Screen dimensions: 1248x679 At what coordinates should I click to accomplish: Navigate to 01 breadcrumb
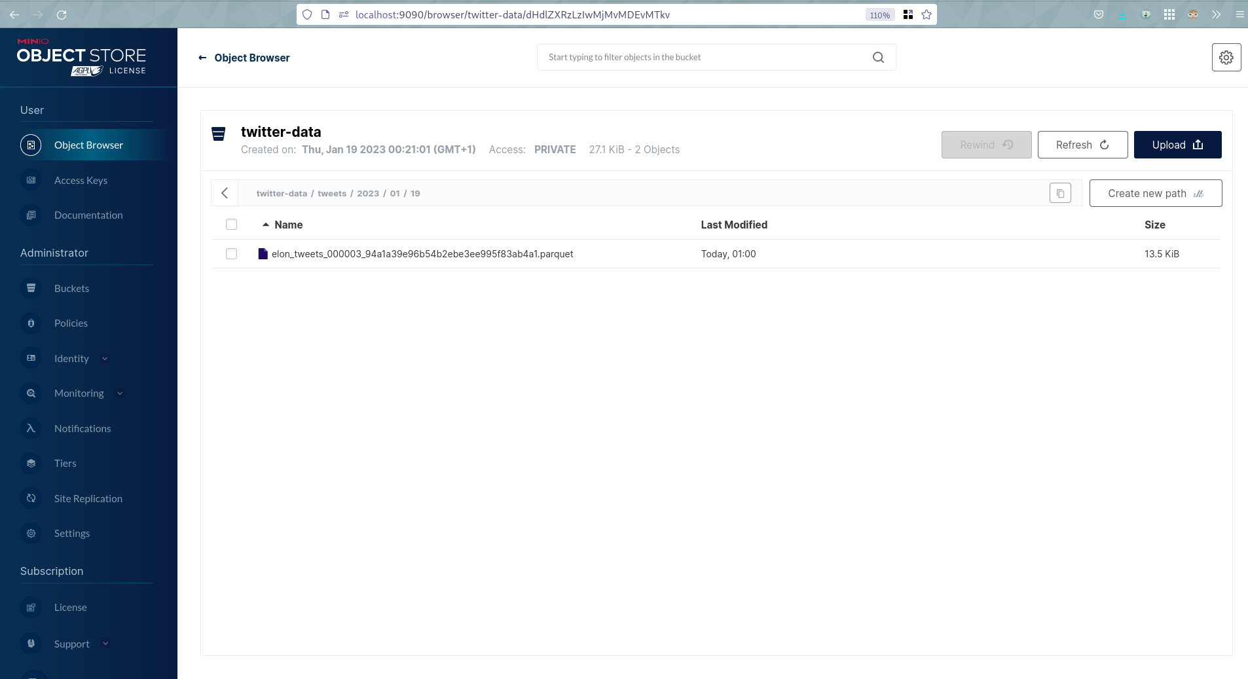(x=395, y=193)
